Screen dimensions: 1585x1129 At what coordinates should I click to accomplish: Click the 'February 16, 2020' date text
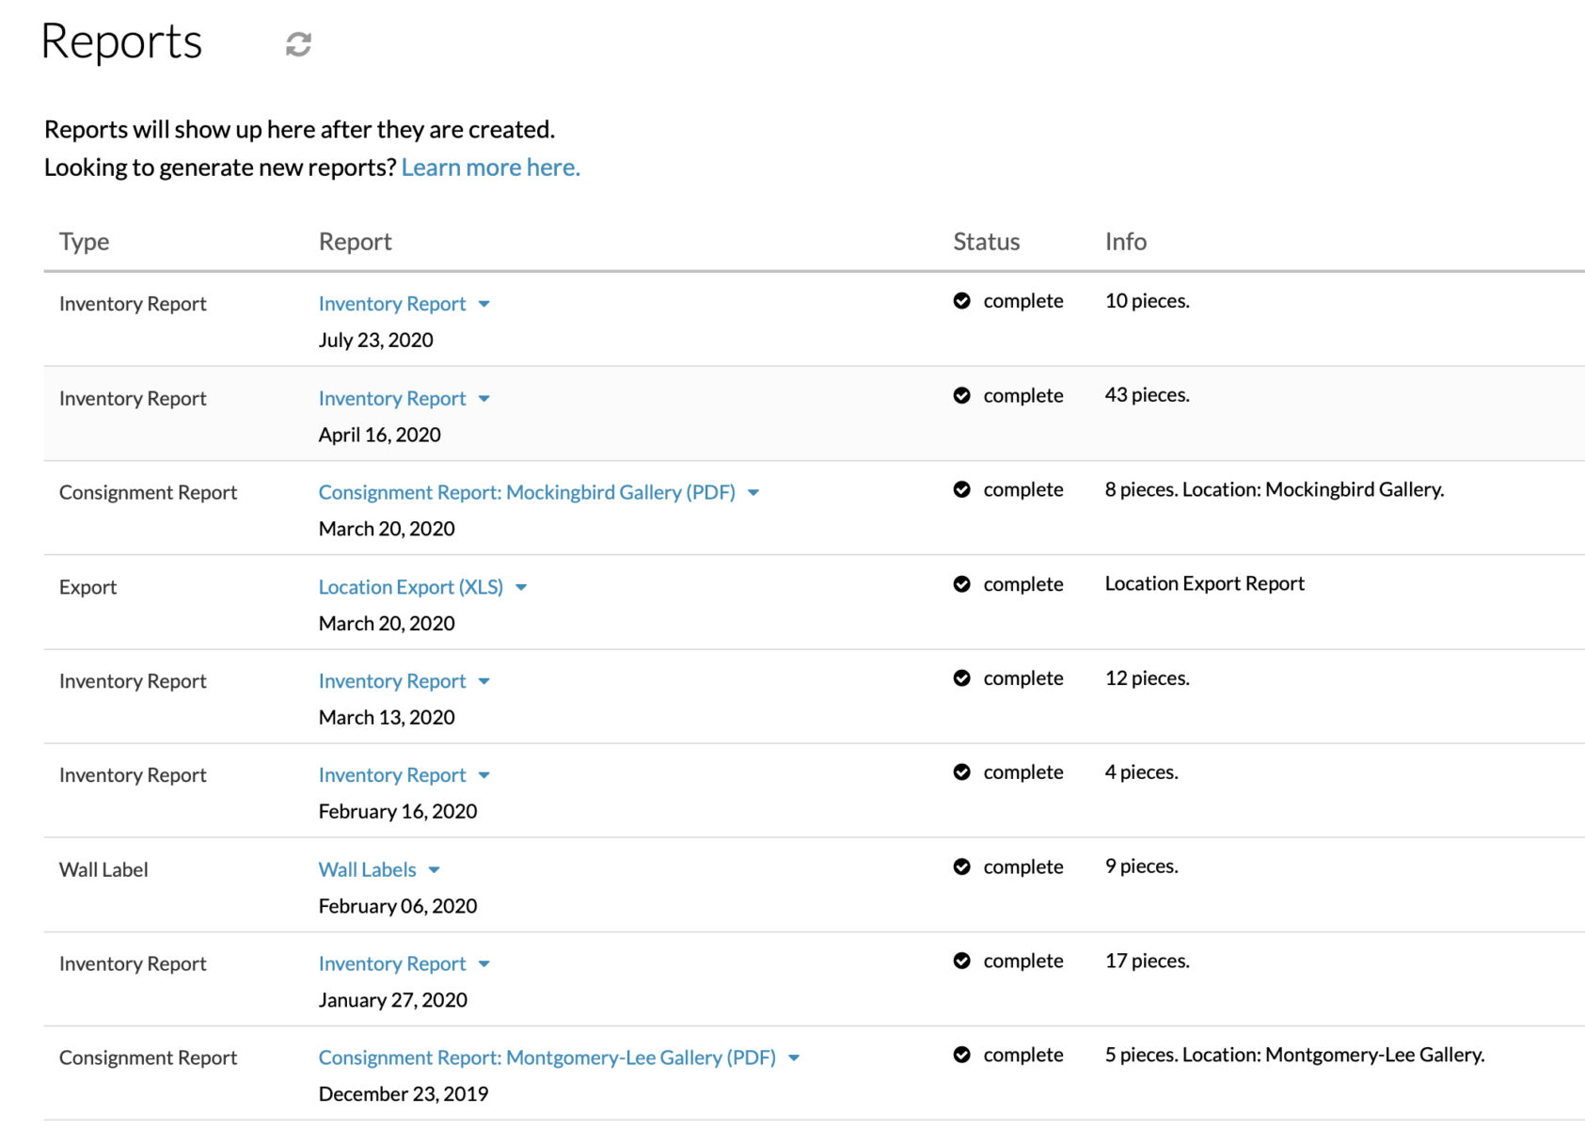(397, 812)
